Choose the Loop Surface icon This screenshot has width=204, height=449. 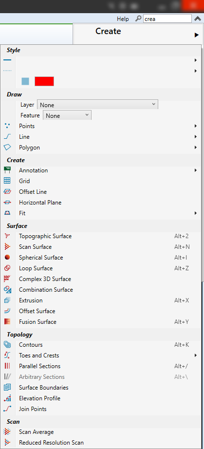[7, 268]
